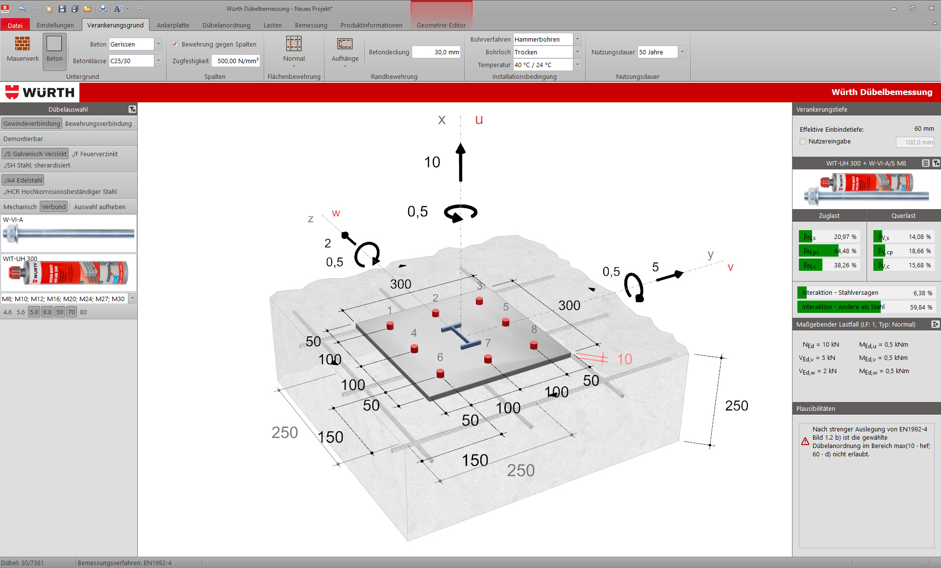This screenshot has width=941, height=568.
Task: Toggle Bewehrung gegen Spalten checkbox
Action: [x=175, y=44]
